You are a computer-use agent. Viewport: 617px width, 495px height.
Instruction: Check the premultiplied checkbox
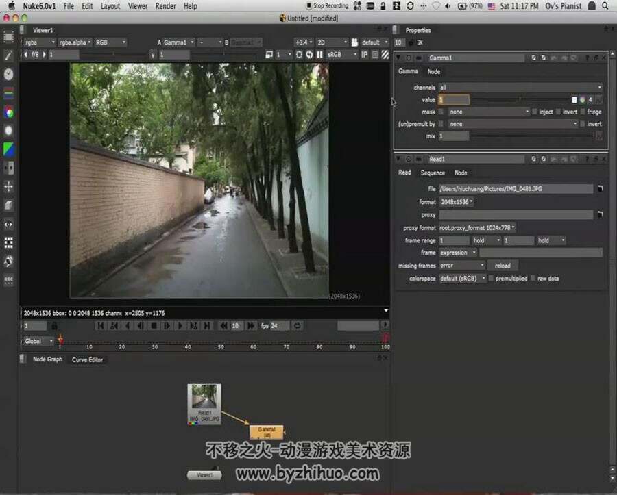pyautogui.click(x=491, y=278)
